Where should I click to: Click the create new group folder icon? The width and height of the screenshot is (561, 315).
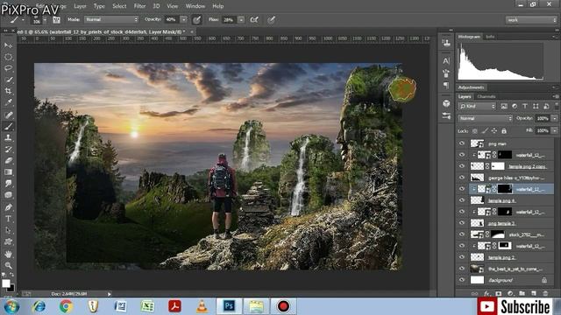[522, 294]
